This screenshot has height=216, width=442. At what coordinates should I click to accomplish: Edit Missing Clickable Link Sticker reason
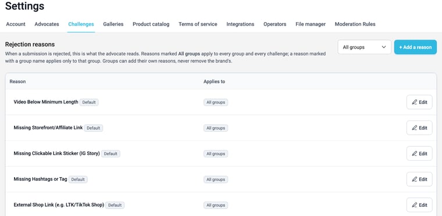(x=419, y=154)
